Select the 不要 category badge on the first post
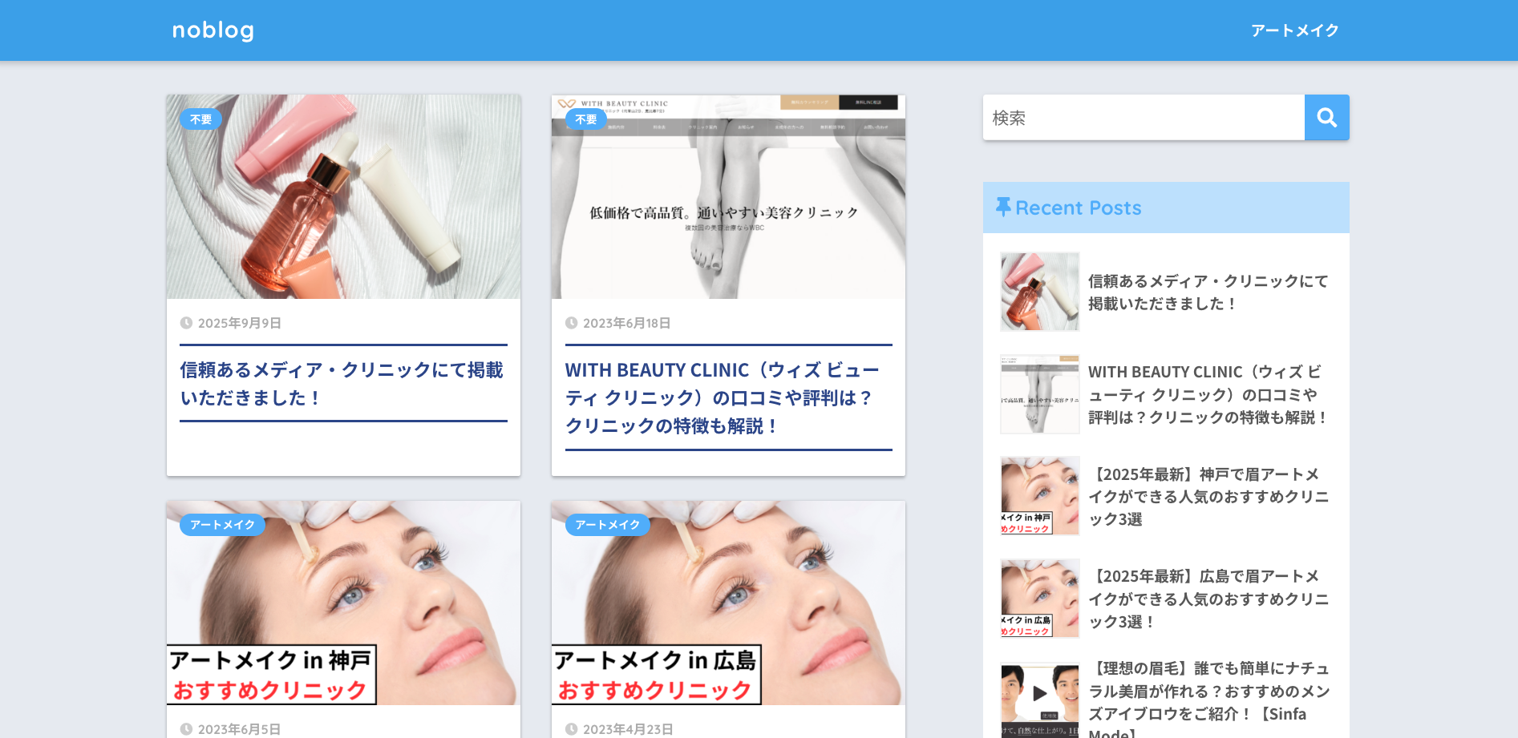Image resolution: width=1518 pixels, height=738 pixels. [x=200, y=119]
